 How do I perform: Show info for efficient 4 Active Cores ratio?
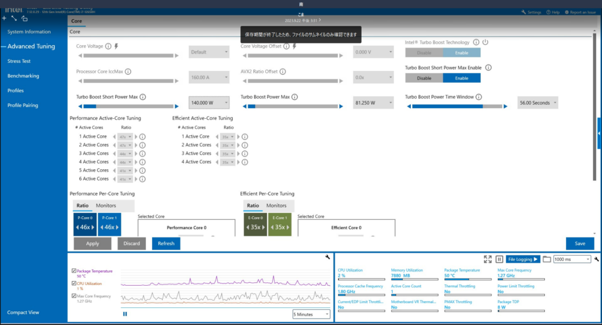click(245, 162)
